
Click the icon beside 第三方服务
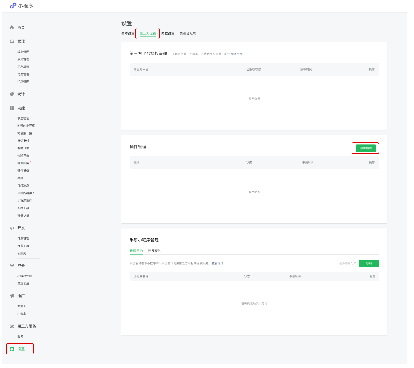tap(12, 326)
